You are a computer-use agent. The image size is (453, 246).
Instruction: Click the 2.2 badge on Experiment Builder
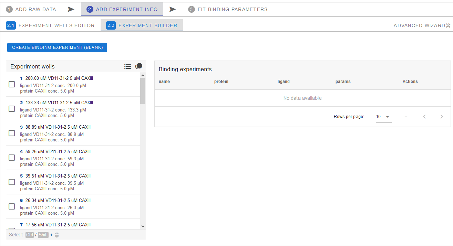[111, 25]
